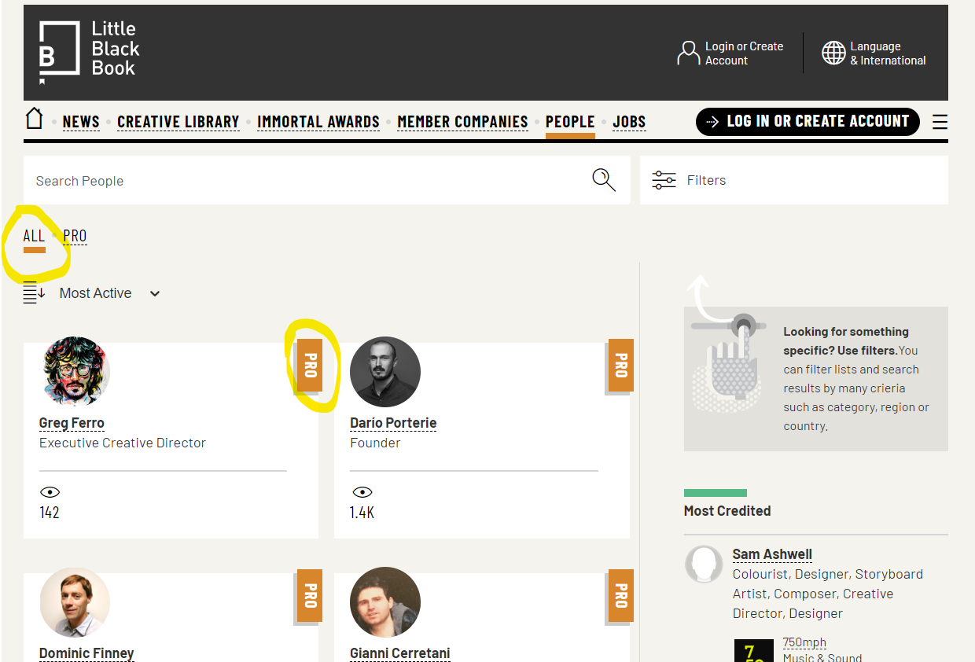
Task: Click the magnifying glass search icon
Action: tap(603, 180)
